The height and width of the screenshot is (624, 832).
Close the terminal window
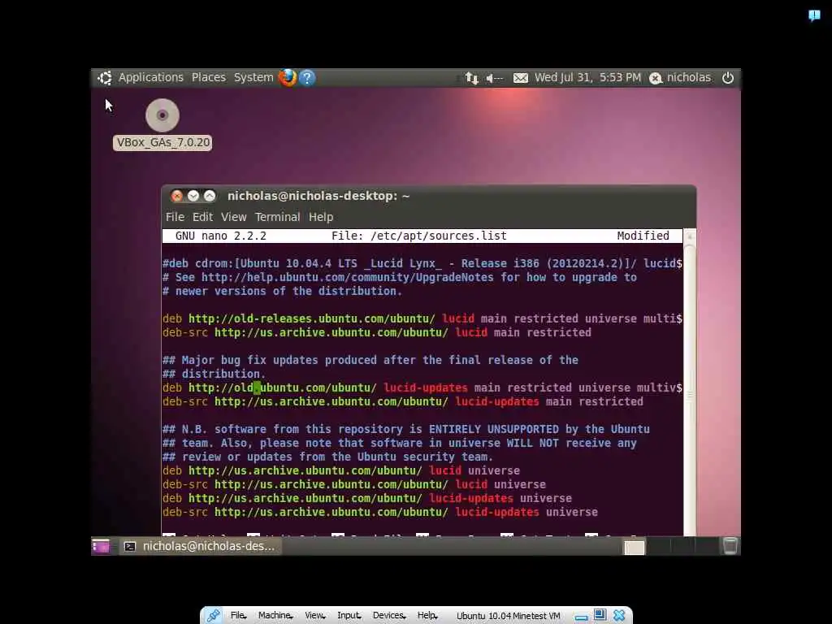(x=176, y=196)
